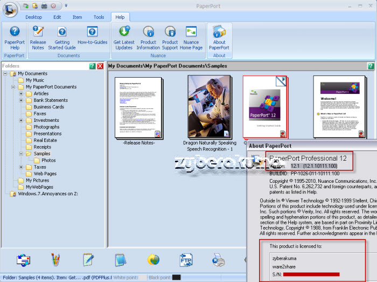Image resolution: width=377 pixels, height=282 pixels.
Task: Send item to paint program pencils icon
Action: (x=55, y=259)
